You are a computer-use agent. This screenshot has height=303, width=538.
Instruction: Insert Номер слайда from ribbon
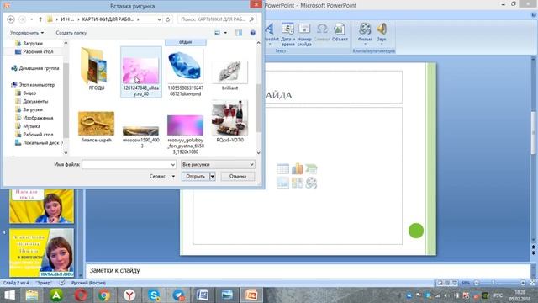pyautogui.click(x=304, y=35)
